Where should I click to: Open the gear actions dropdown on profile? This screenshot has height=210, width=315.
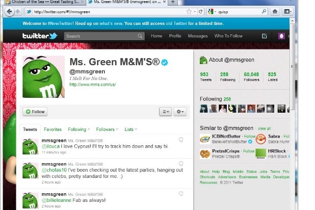point(180,111)
